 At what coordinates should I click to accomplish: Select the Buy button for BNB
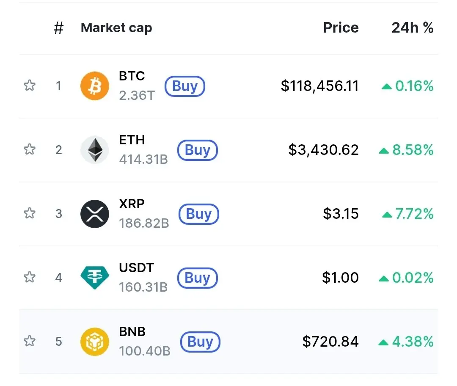pyautogui.click(x=200, y=342)
